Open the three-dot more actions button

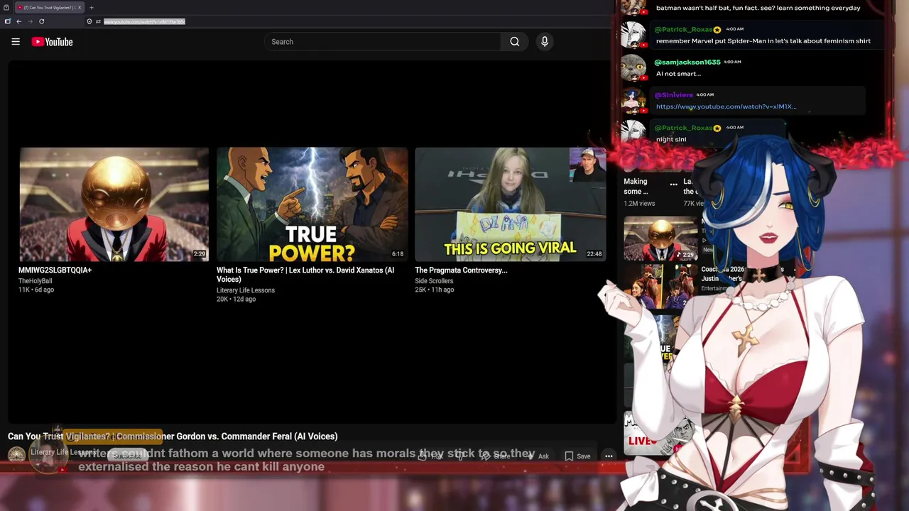point(609,456)
